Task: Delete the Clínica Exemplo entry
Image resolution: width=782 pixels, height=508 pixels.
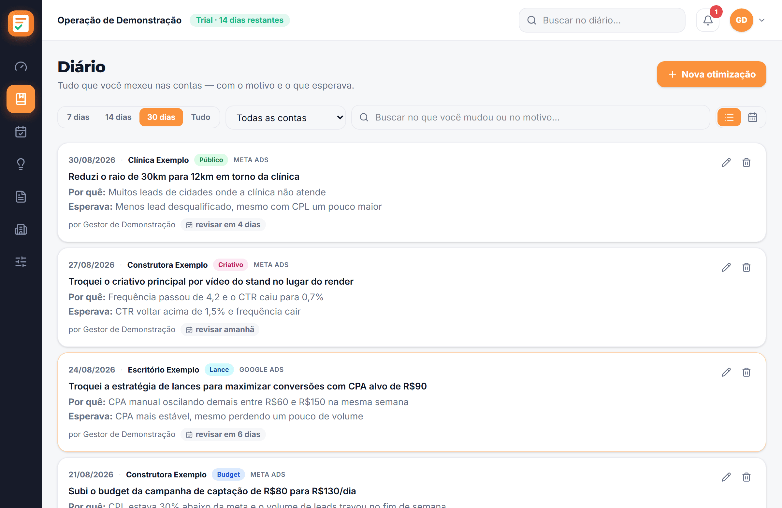Action: coord(746,162)
